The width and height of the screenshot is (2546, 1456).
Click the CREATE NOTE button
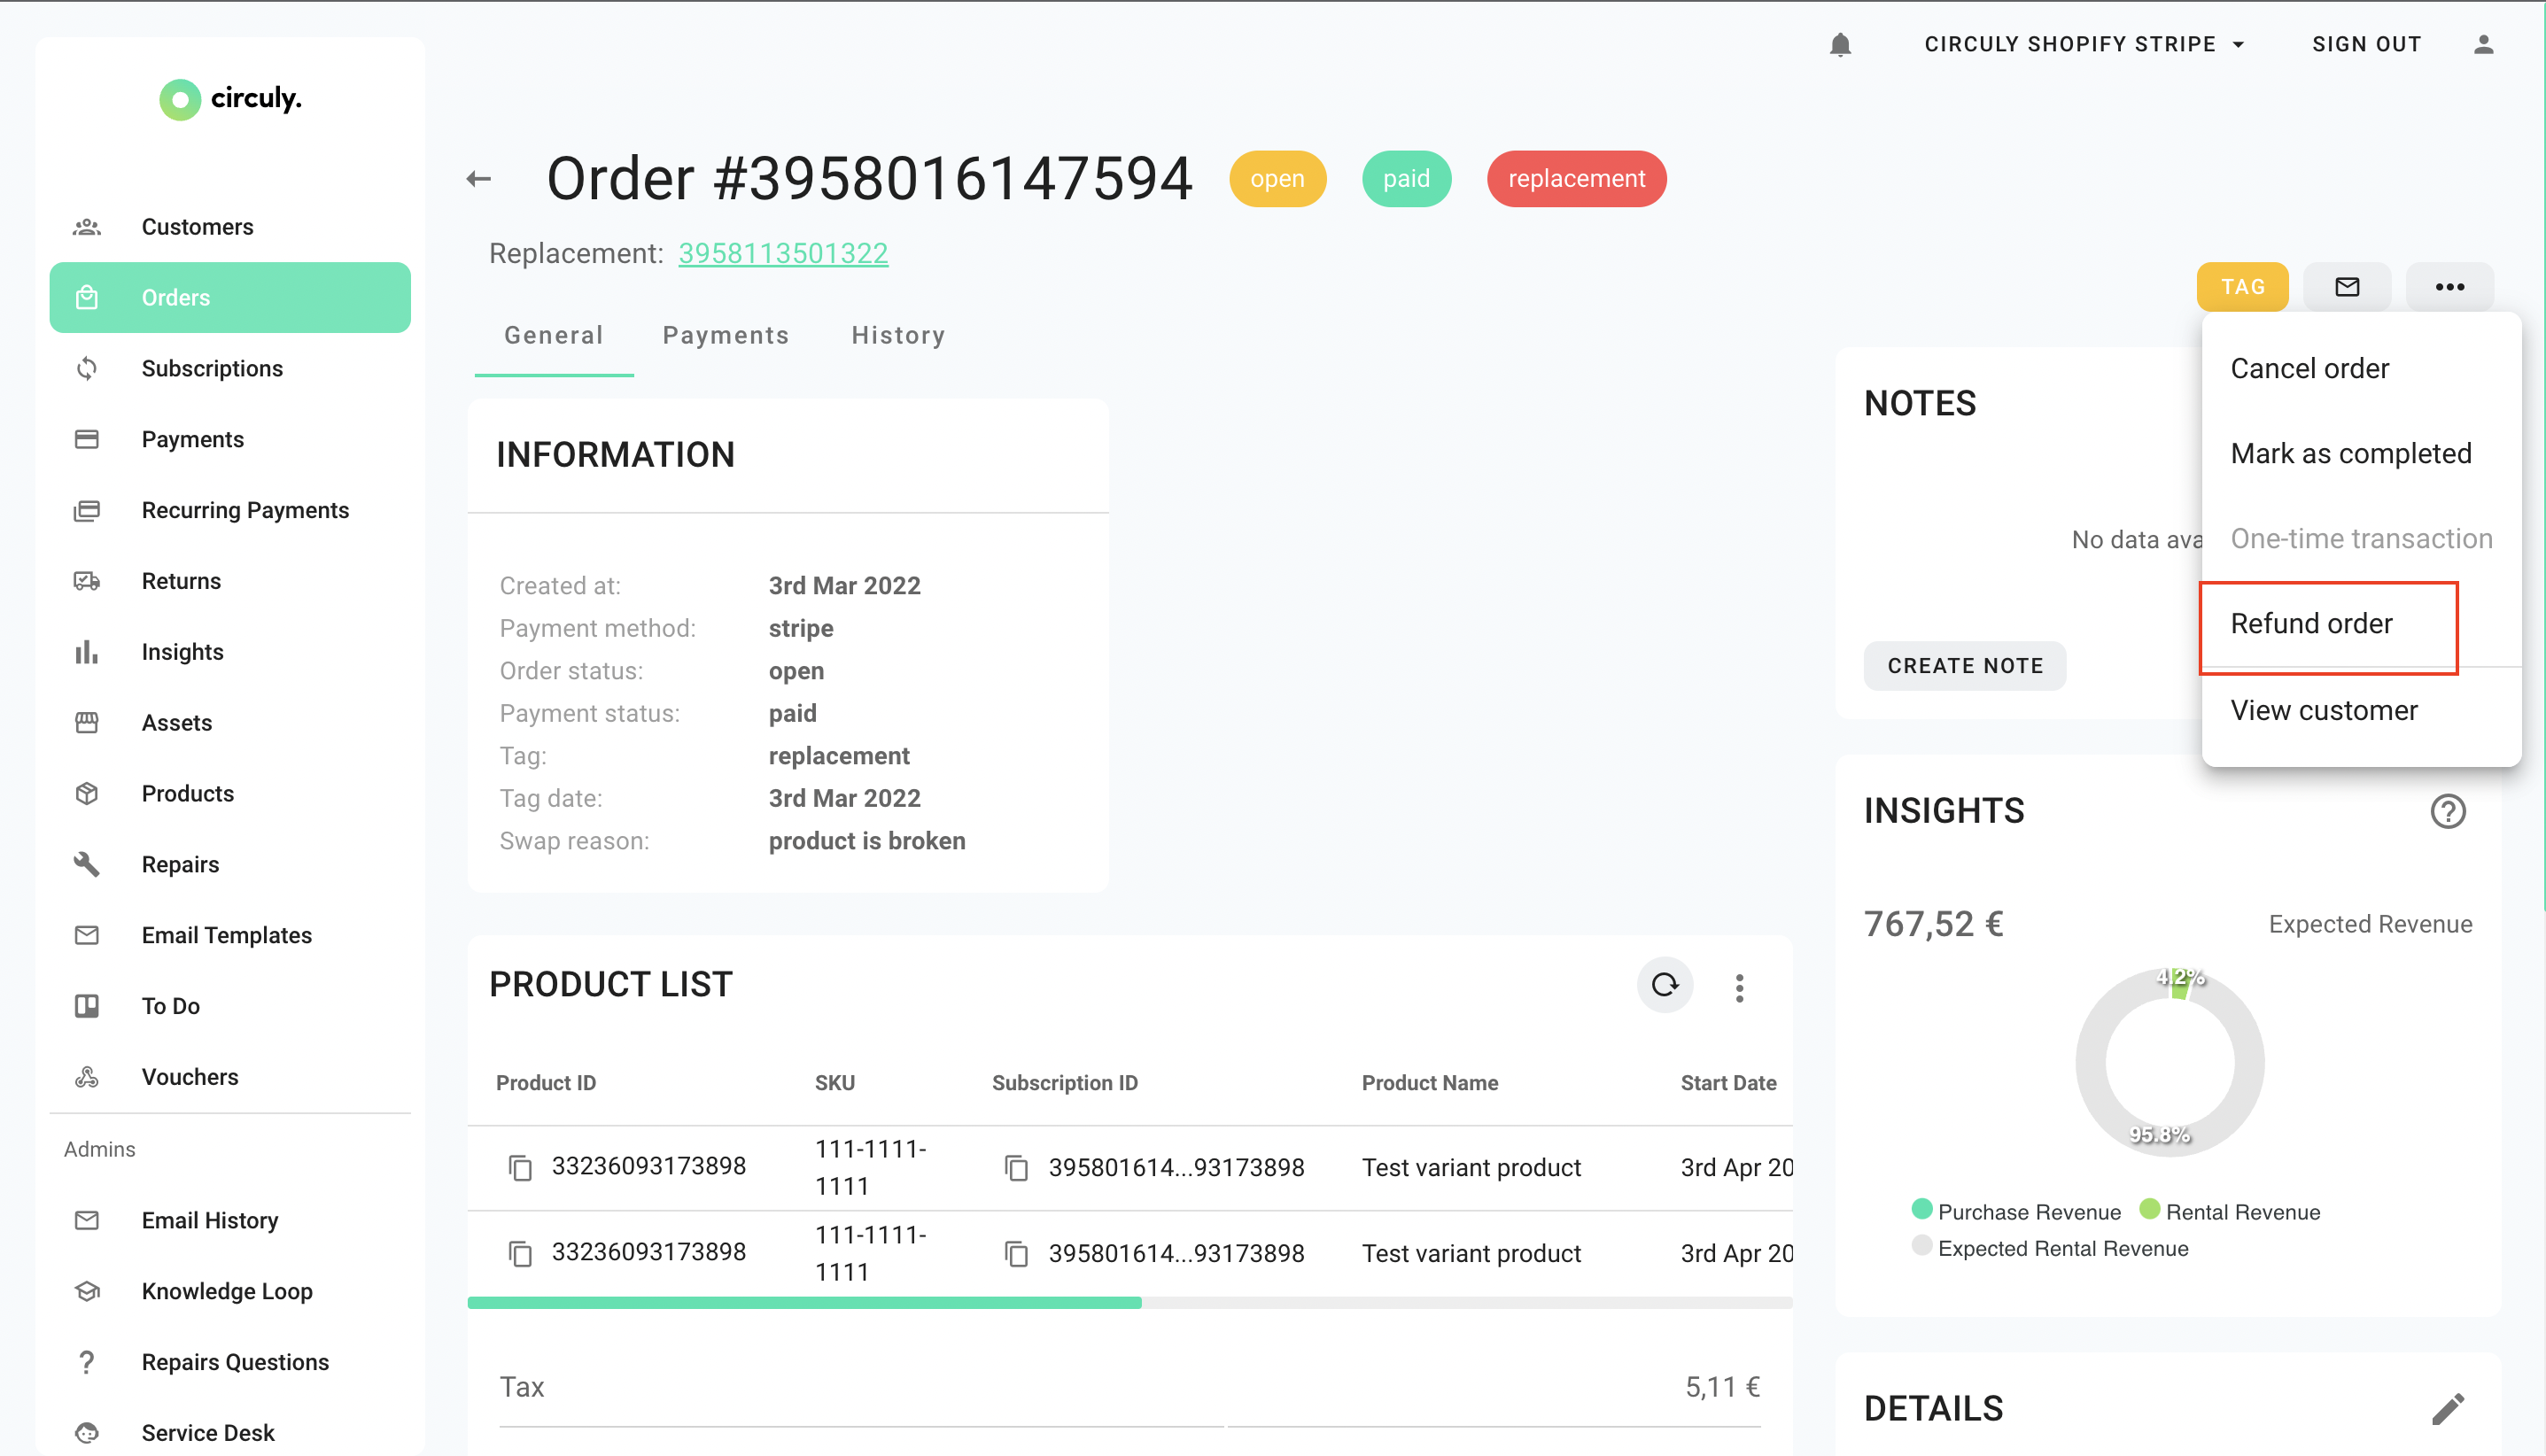point(1964,666)
